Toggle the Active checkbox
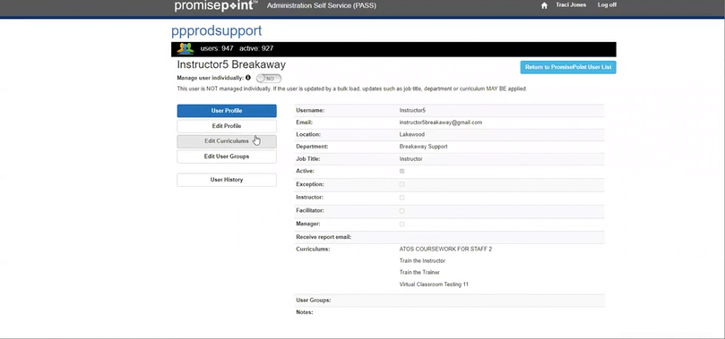 (401, 171)
